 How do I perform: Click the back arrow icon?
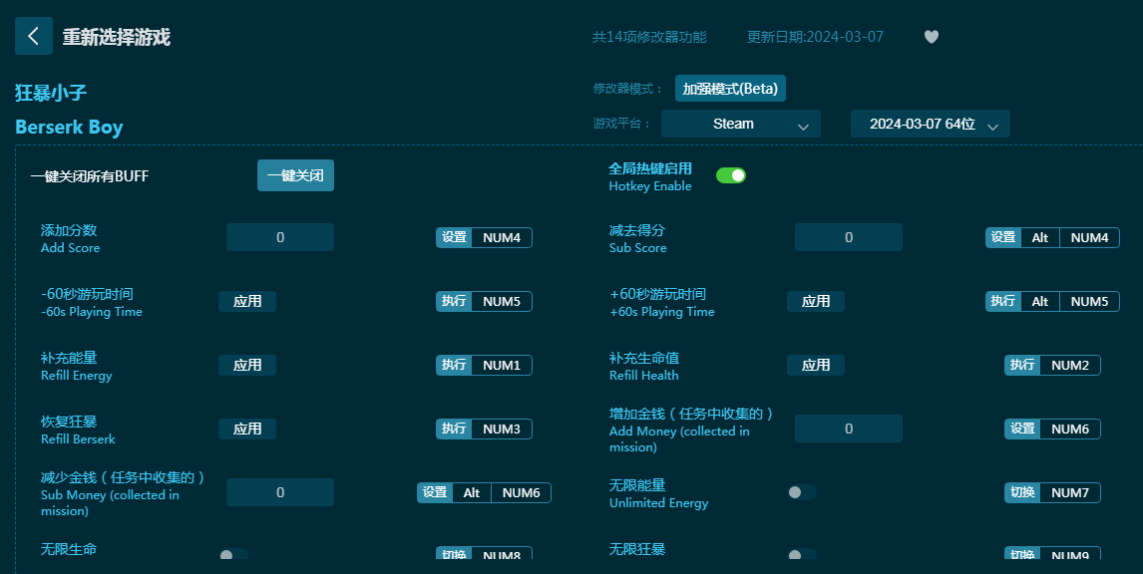pyautogui.click(x=34, y=36)
